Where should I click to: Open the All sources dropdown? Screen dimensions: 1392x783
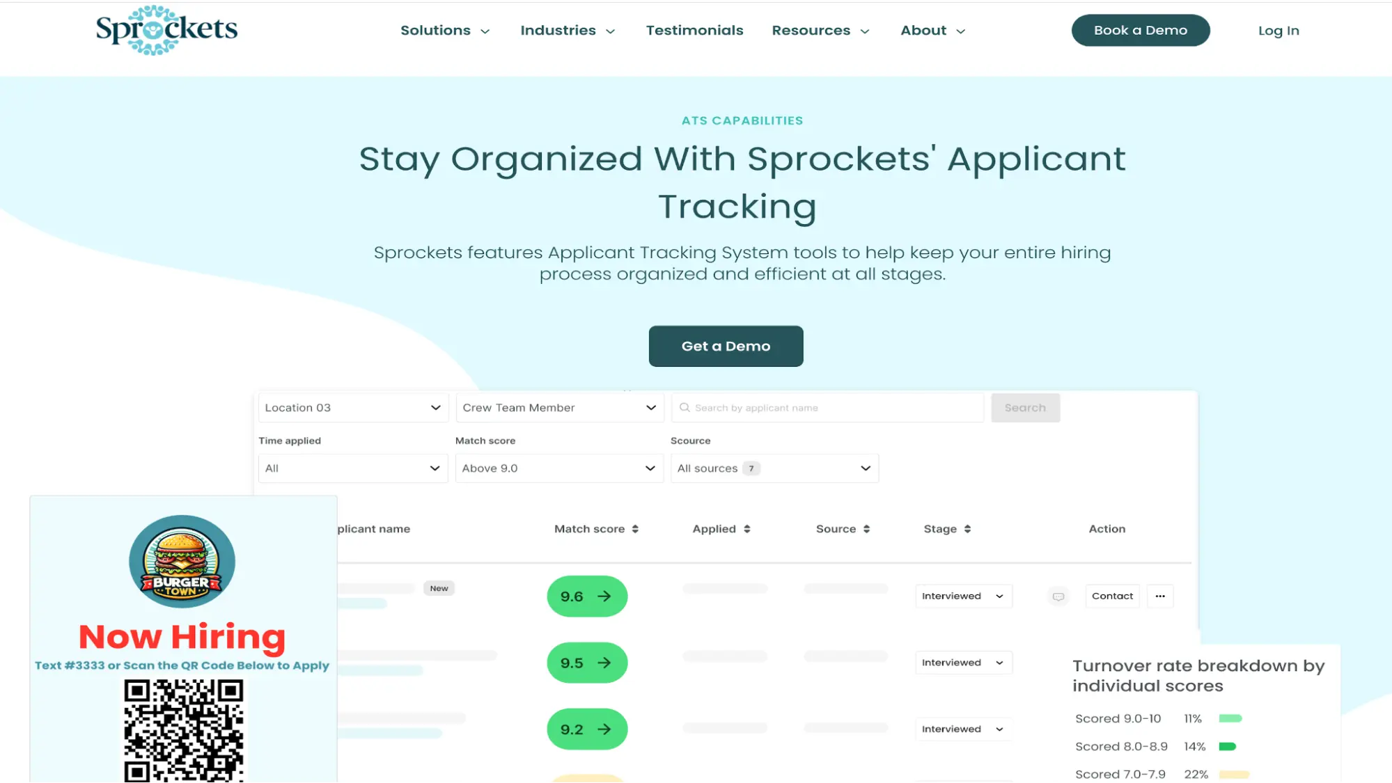coord(774,468)
